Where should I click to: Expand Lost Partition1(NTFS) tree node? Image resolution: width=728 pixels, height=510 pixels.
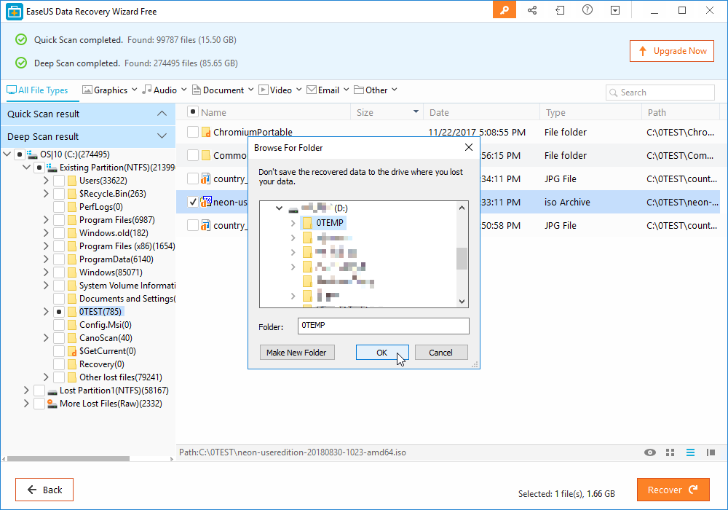click(26, 391)
